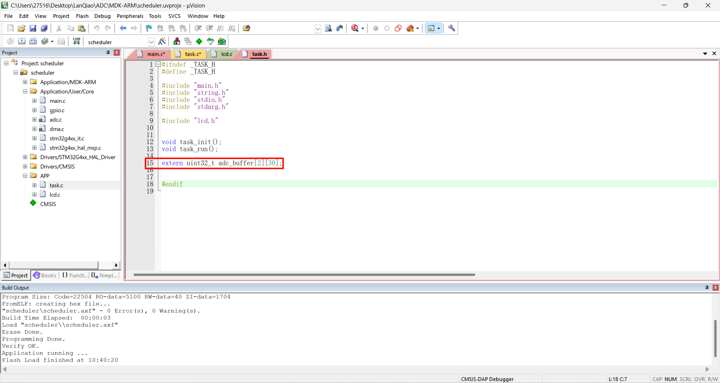Viewport: 720px width, 383px height.
Task: Open the Peripherals menu
Action: [x=130, y=16]
